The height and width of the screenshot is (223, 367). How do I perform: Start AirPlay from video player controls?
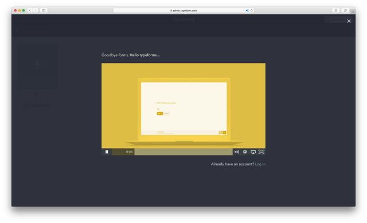click(253, 152)
